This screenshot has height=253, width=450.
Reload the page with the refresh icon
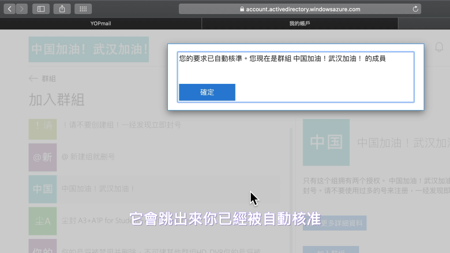pyautogui.click(x=415, y=9)
